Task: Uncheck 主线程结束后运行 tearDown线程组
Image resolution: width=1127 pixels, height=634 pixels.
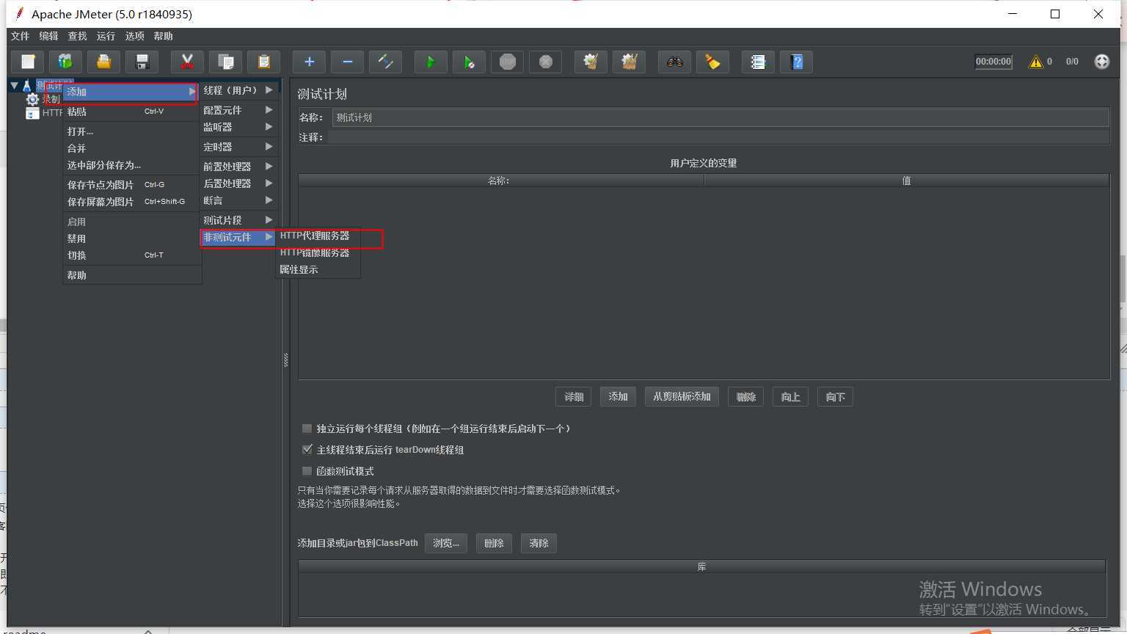Action: point(307,450)
